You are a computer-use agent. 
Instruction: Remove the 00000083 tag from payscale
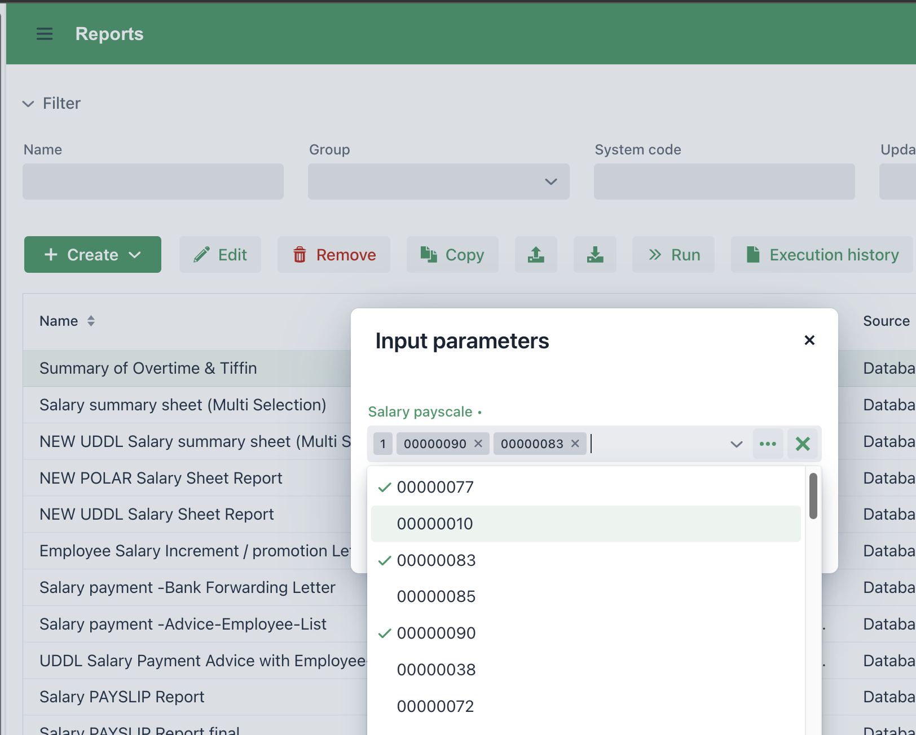tap(575, 444)
